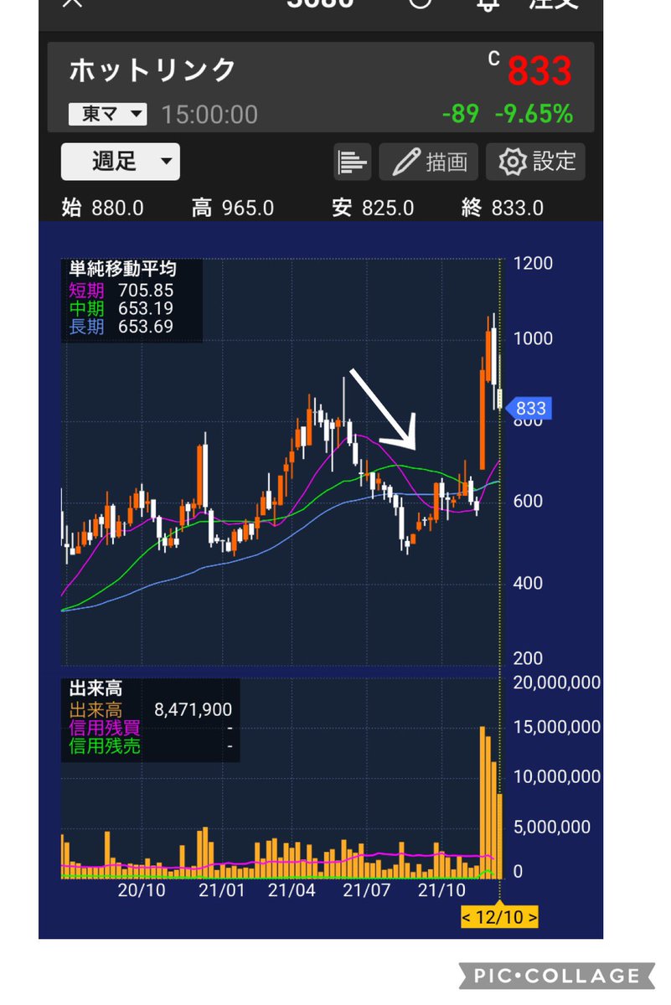Screen dimensions: 671x1005
Task: Click the 始 880.0 open value
Action: pos(103,208)
